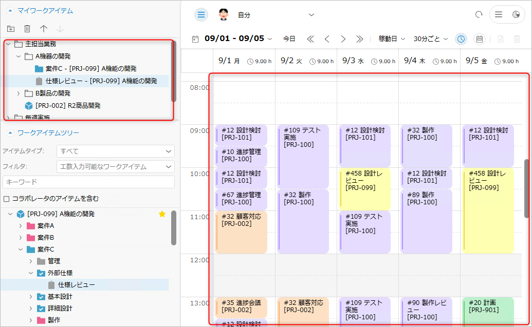Click the yellow star beside PRJ-099
Image resolution: width=532 pixels, height=327 pixels.
point(162,214)
